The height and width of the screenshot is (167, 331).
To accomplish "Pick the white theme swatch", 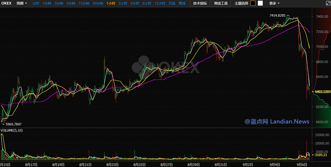I will point(260,3).
